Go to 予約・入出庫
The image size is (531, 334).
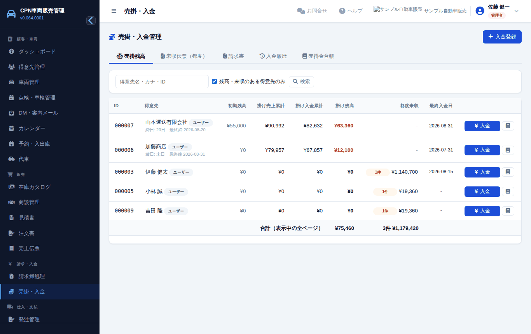(x=50, y=144)
